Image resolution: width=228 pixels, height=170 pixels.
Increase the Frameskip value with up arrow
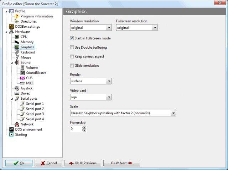pos(84,127)
